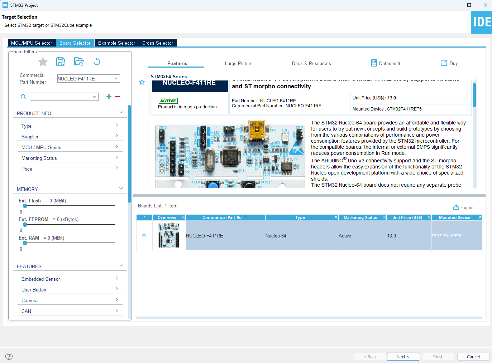Click the favorites star filter icon
Image resolution: width=492 pixels, height=363 pixels.
[43, 62]
